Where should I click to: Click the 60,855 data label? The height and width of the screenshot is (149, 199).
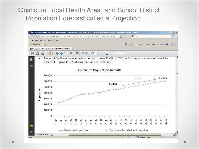pyautogui.click(x=163, y=78)
